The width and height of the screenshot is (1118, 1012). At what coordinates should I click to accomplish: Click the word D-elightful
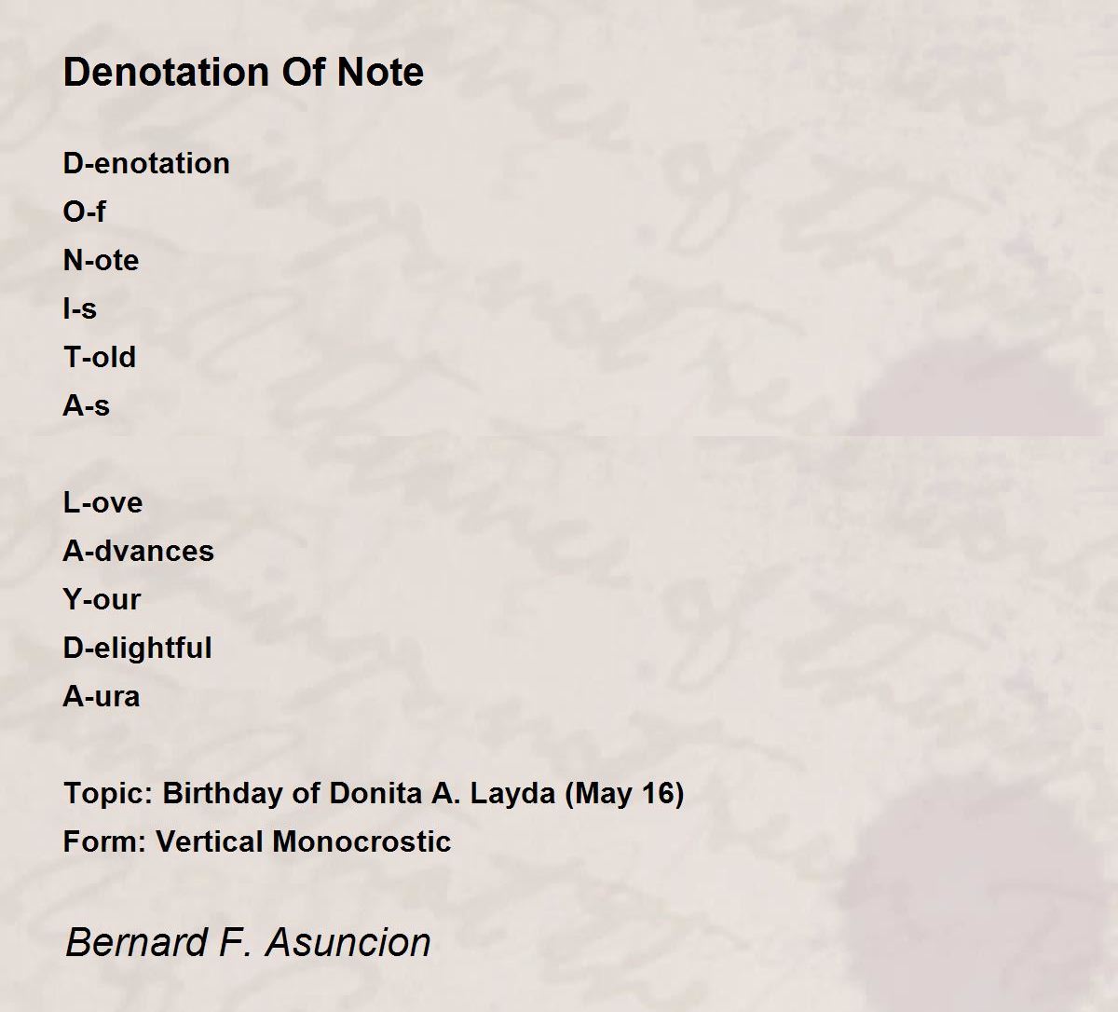138,648
